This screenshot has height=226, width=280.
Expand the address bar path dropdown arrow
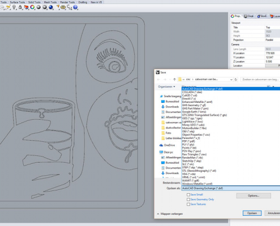pyautogui.click(x=231, y=80)
